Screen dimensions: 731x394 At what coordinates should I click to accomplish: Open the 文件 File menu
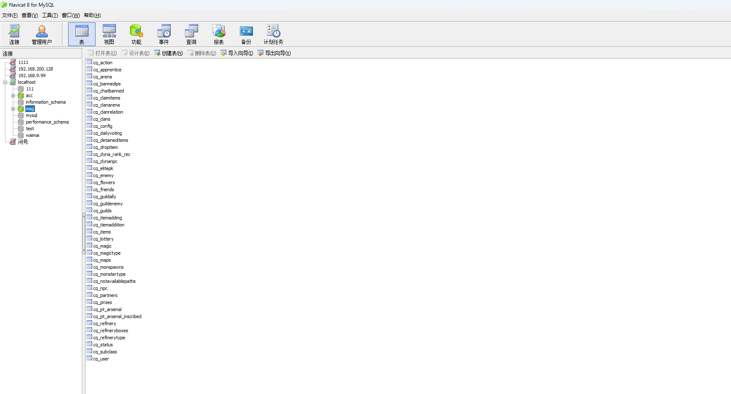(x=10, y=15)
